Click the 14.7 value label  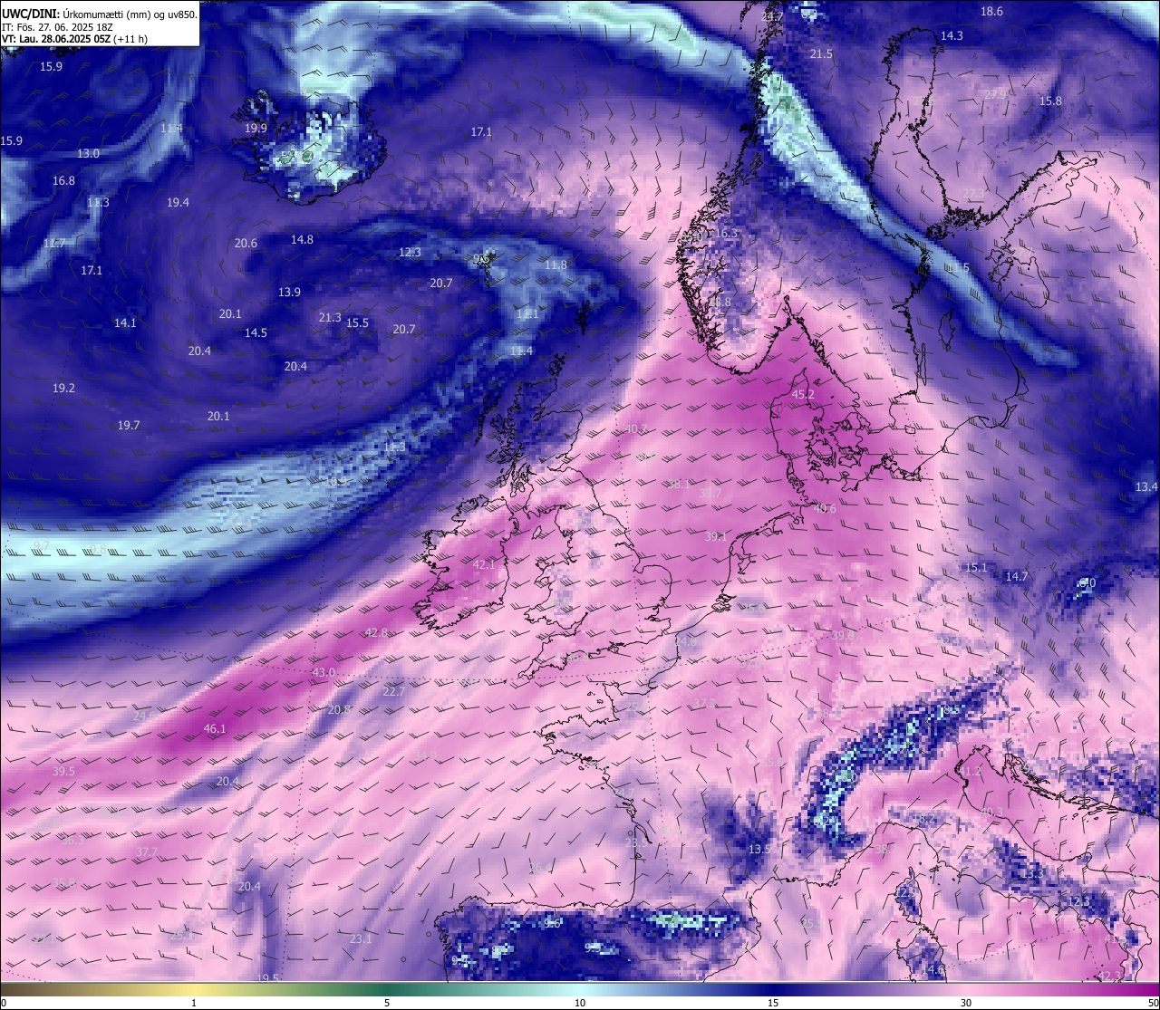[1017, 576]
